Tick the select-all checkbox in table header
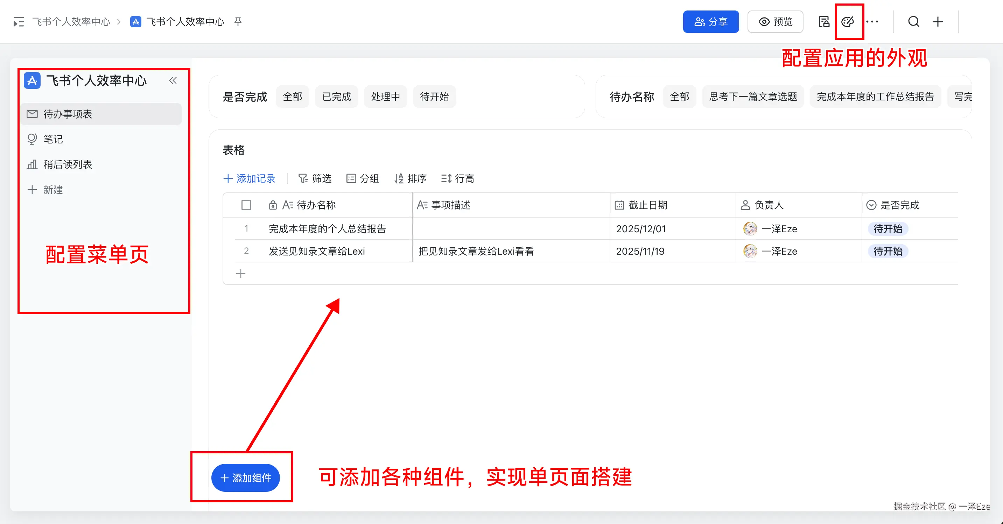The height and width of the screenshot is (524, 1003). coord(246,205)
